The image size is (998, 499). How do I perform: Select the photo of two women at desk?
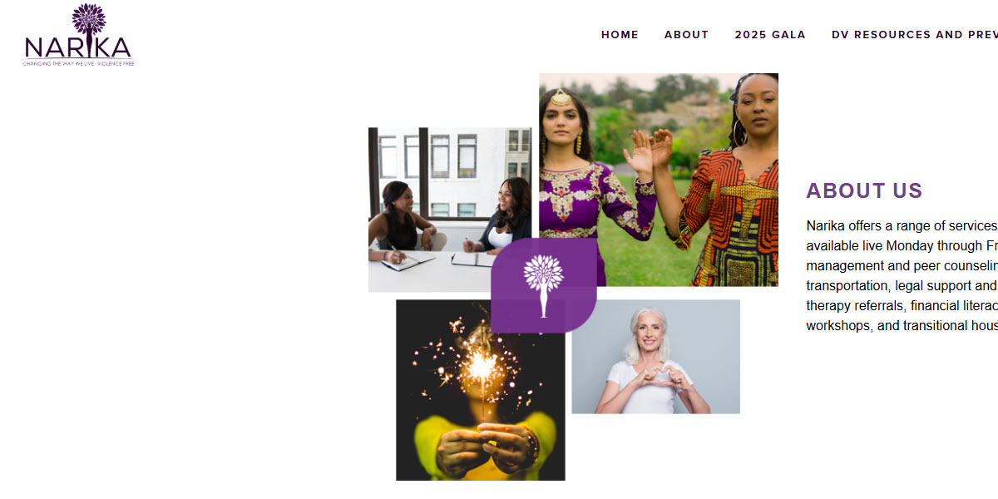tap(450, 210)
